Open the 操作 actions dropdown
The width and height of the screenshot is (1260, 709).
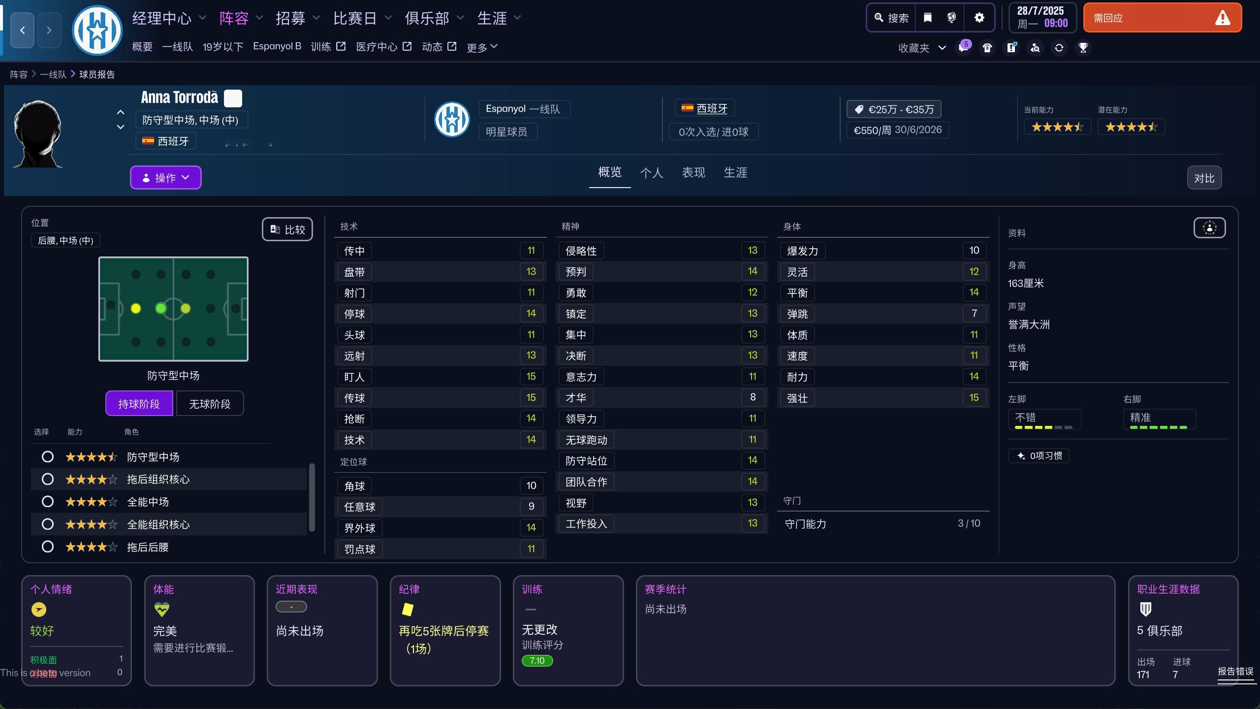click(x=165, y=177)
